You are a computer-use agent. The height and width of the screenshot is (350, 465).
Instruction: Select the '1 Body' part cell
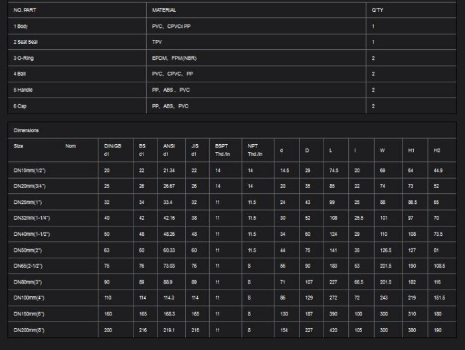[x=23, y=26]
